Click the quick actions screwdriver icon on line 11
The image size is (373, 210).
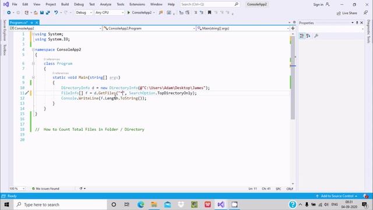27,93
